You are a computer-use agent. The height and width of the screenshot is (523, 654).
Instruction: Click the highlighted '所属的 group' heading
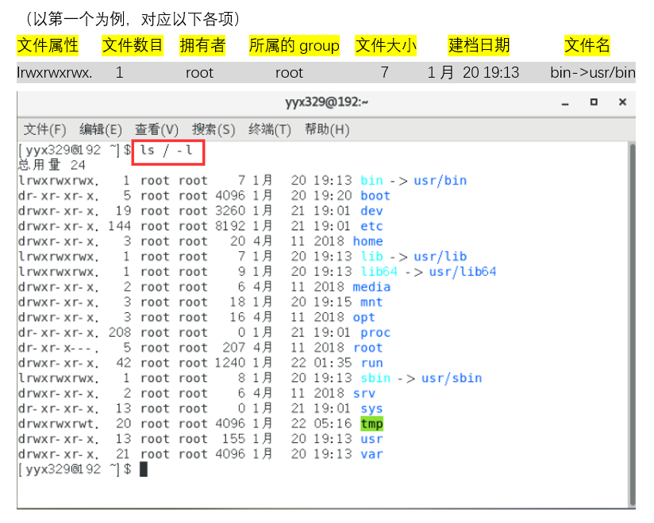294,45
